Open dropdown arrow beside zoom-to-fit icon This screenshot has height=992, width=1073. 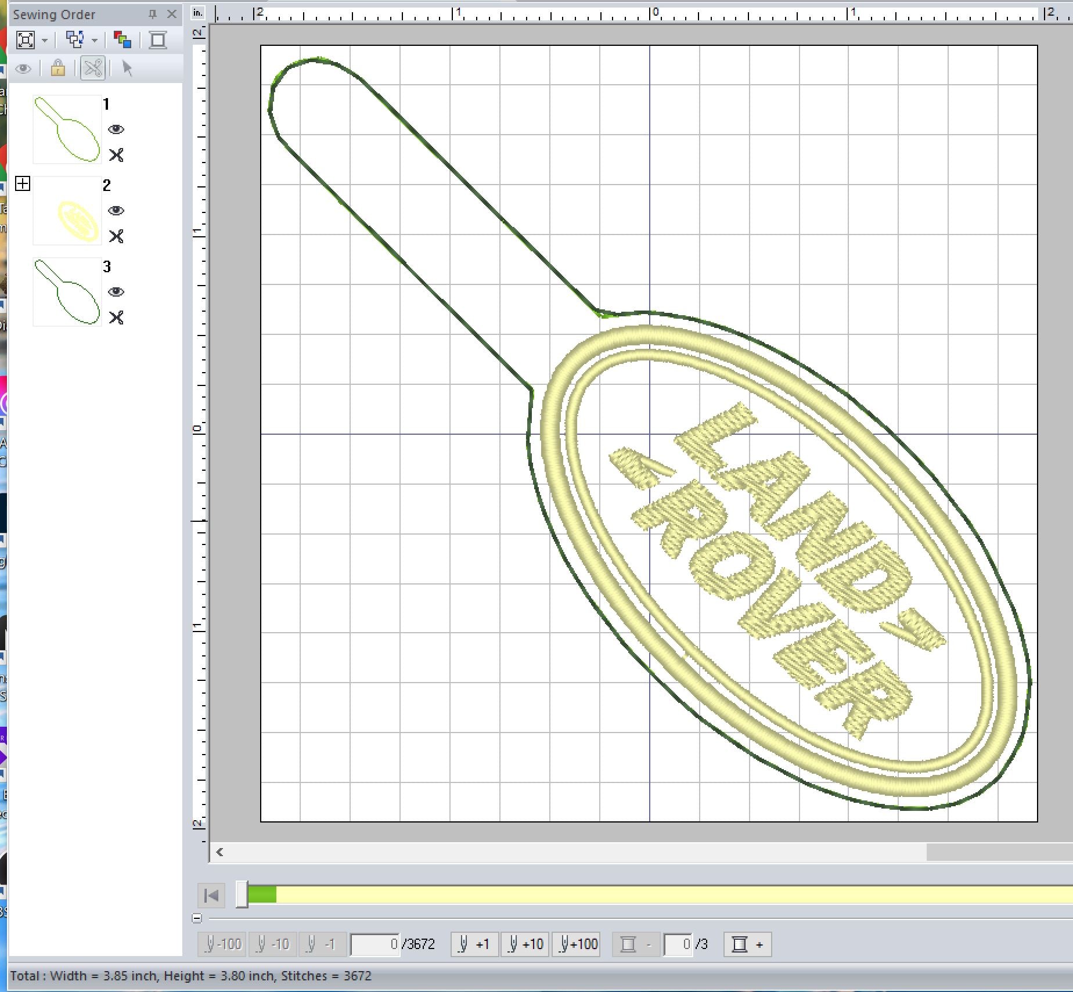45,41
